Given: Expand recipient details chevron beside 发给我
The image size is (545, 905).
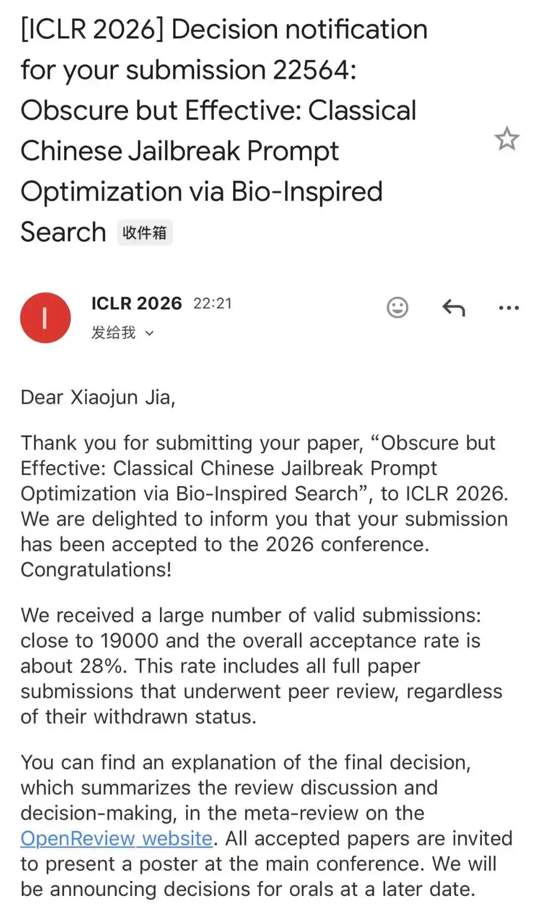Looking at the screenshot, I should pyautogui.click(x=149, y=333).
